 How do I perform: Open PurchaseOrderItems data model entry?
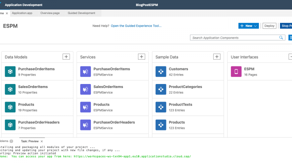(37, 72)
